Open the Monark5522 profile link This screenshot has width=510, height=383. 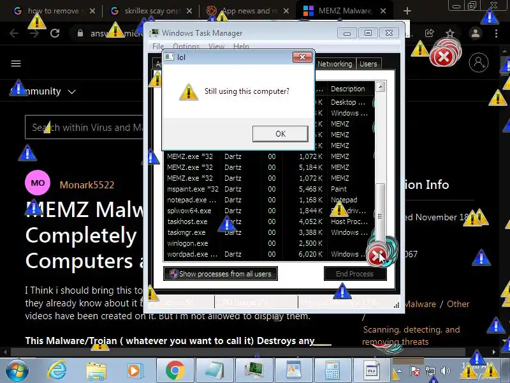(87, 185)
